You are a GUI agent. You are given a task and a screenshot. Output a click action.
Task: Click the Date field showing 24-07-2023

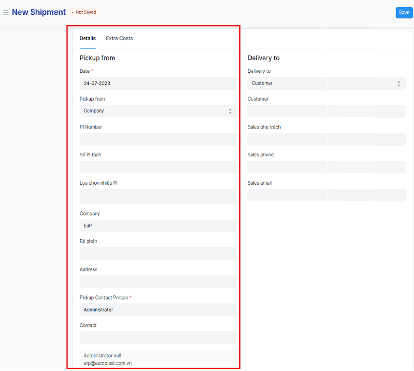(x=158, y=83)
